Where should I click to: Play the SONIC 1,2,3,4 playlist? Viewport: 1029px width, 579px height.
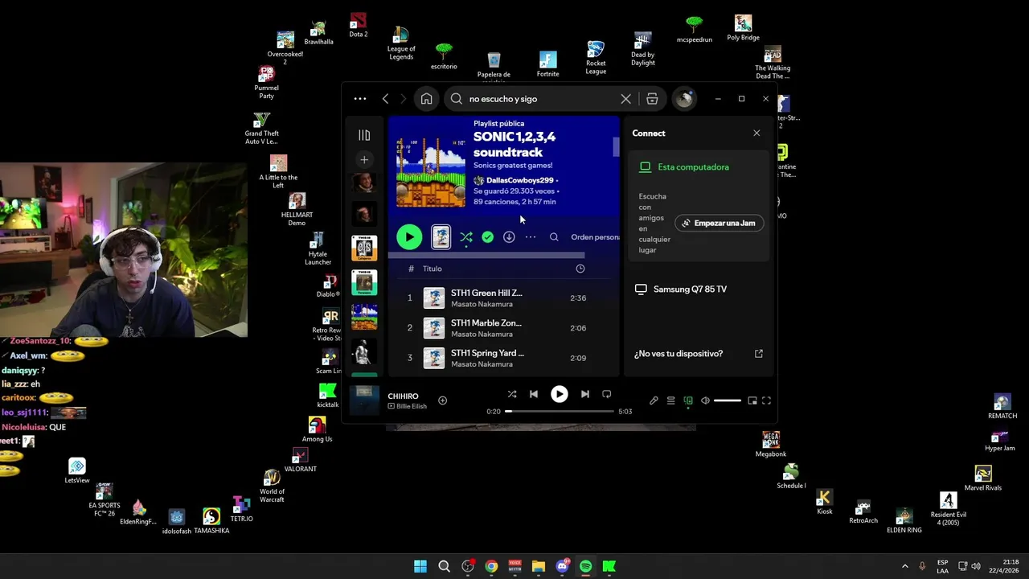coord(409,237)
